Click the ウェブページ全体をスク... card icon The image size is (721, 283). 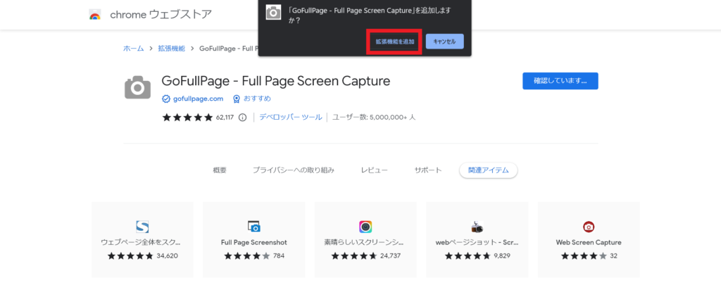142,227
